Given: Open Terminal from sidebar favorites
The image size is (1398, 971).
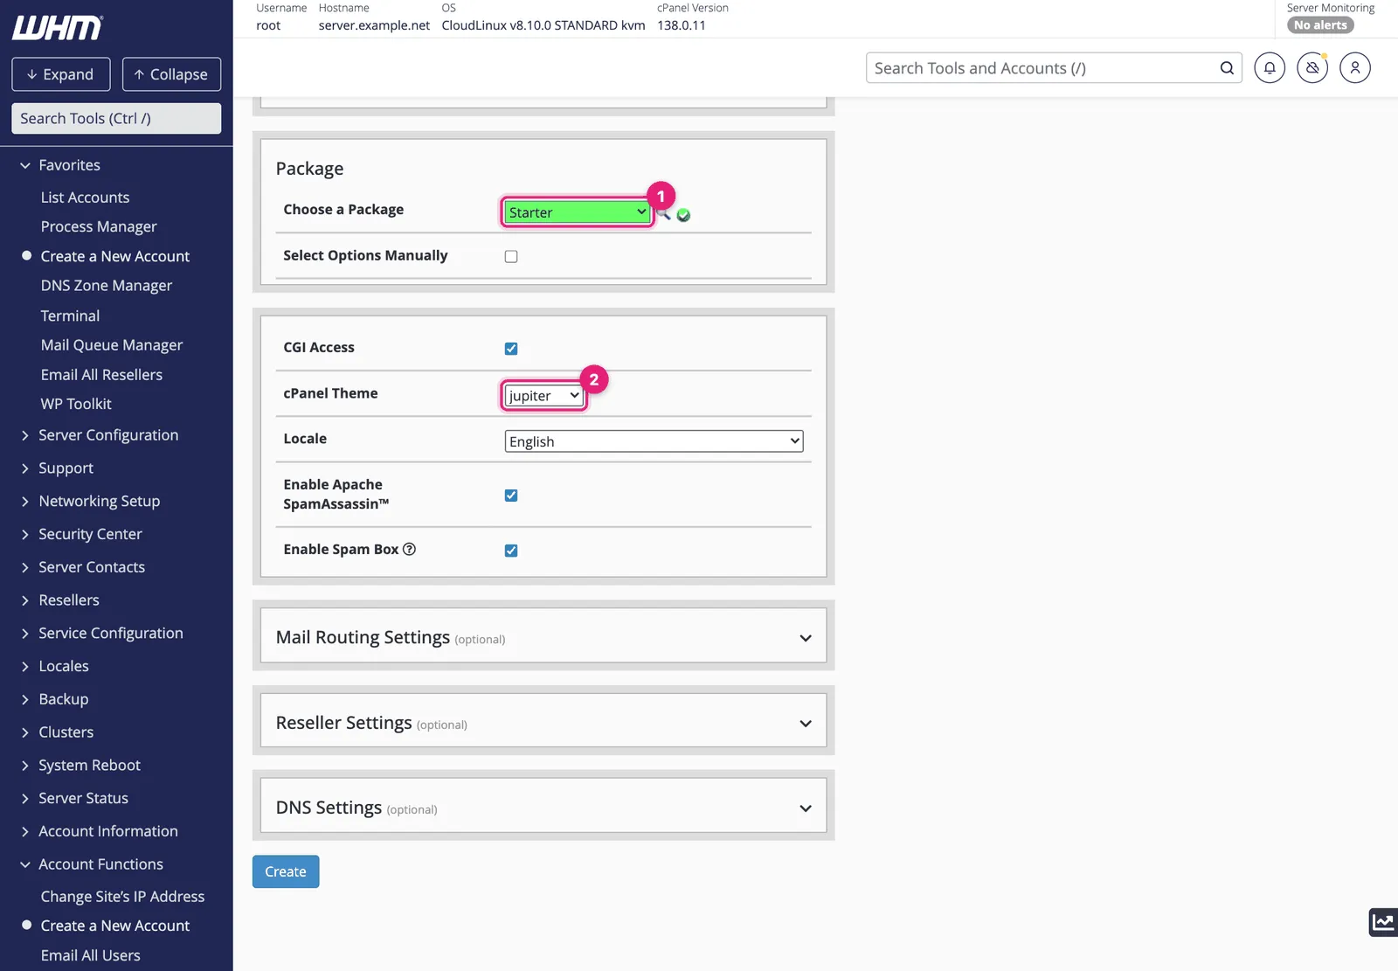Looking at the screenshot, I should pos(70,316).
